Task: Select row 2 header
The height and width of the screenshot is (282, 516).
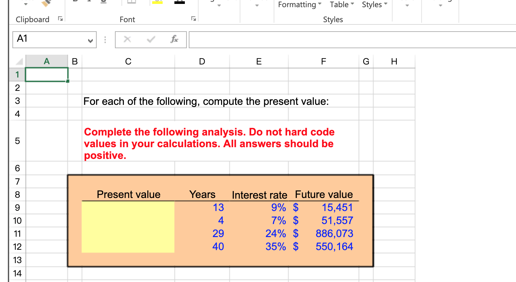Action: [x=17, y=88]
